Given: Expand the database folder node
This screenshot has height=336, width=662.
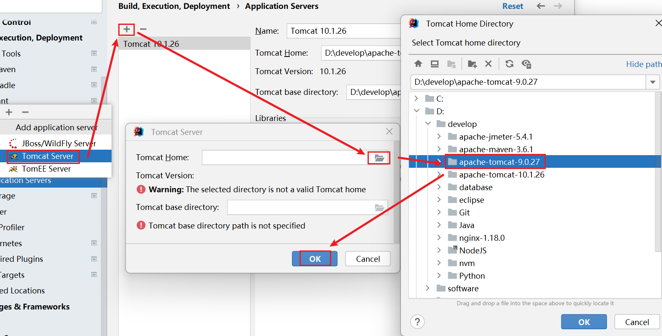Looking at the screenshot, I should [439, 187].
